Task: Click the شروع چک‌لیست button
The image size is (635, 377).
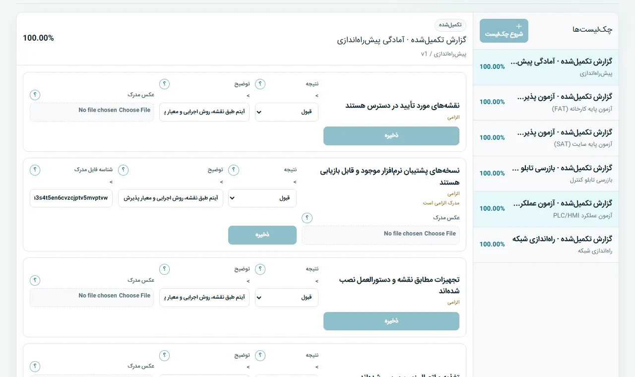Action: click(x=504, y=31)
